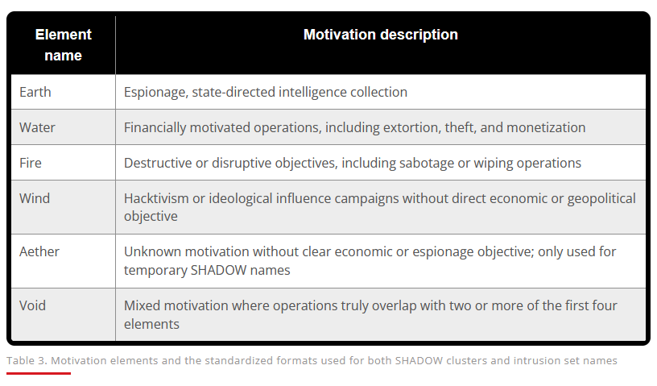Click "temporary SHADOW names" in Aether row

207,270
